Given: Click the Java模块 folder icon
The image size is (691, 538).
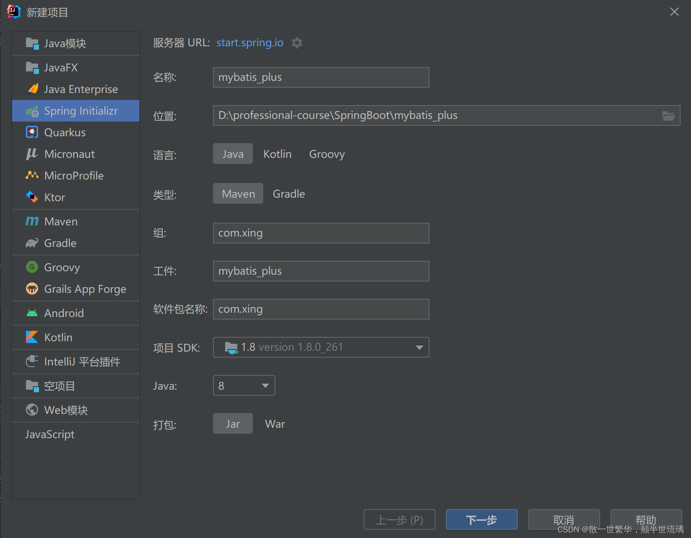Looking at the screenshot, I should (32, 43).
